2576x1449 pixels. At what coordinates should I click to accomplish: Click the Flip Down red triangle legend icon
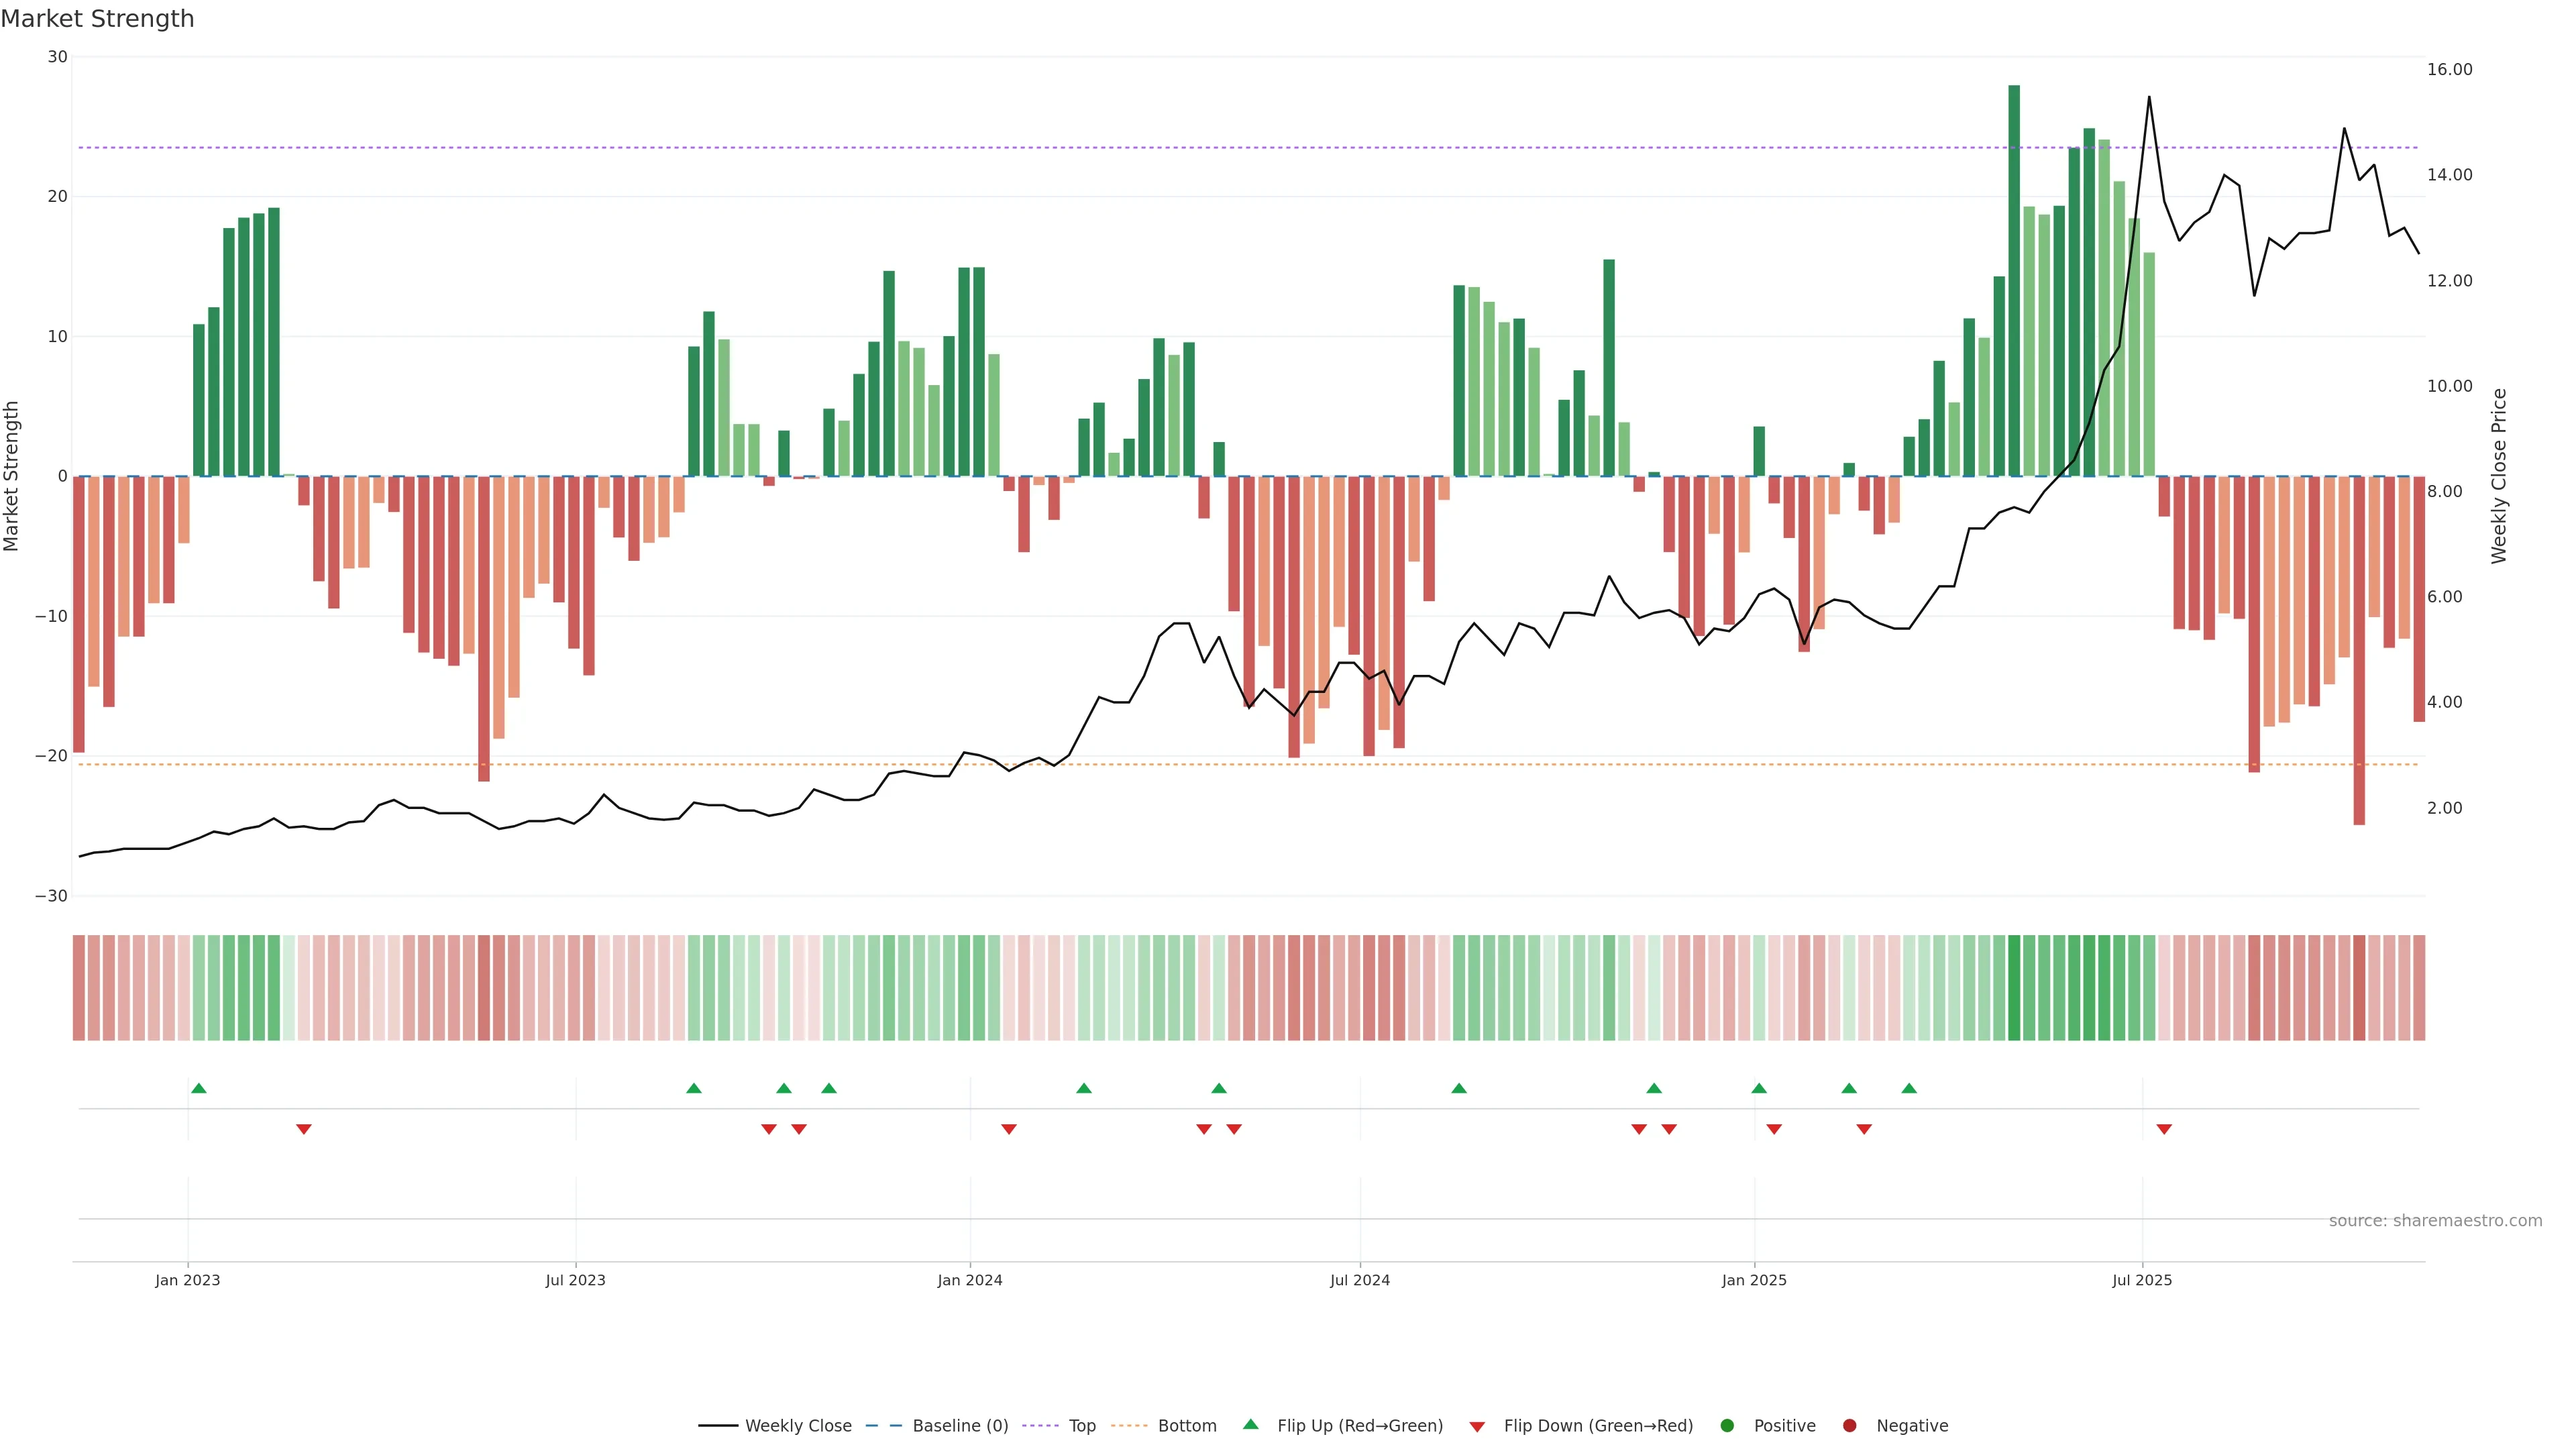click(x=1477, y=1427)
